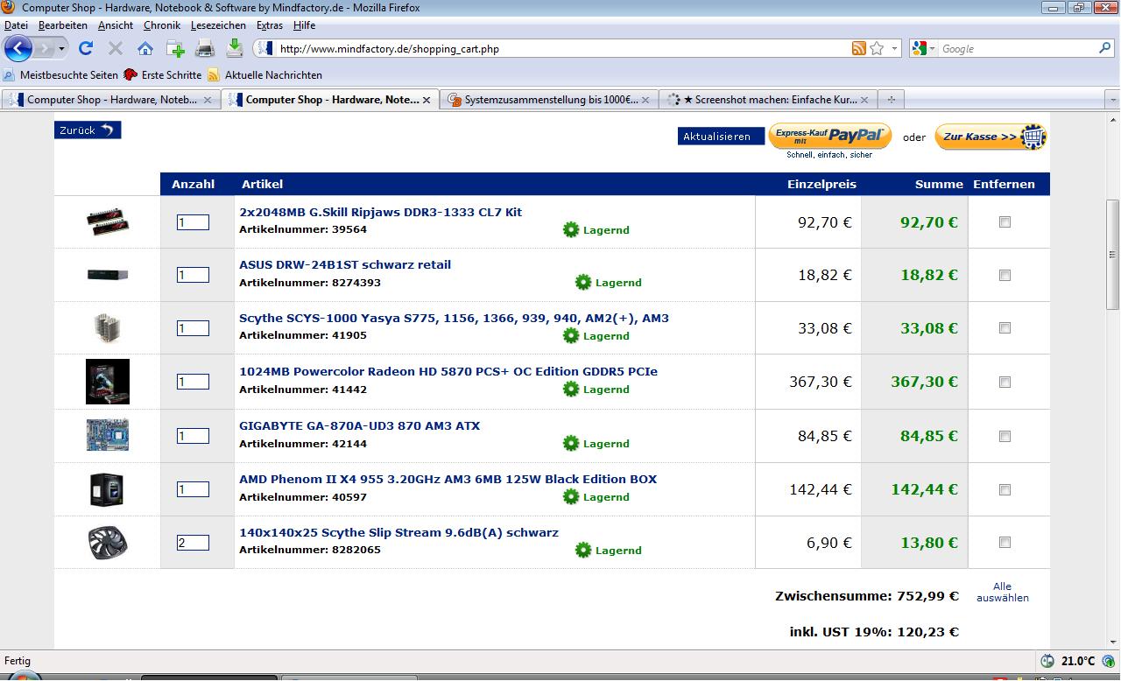Close the active Computer Shop tab
The image size is (1121, 681).
(427, 100)
